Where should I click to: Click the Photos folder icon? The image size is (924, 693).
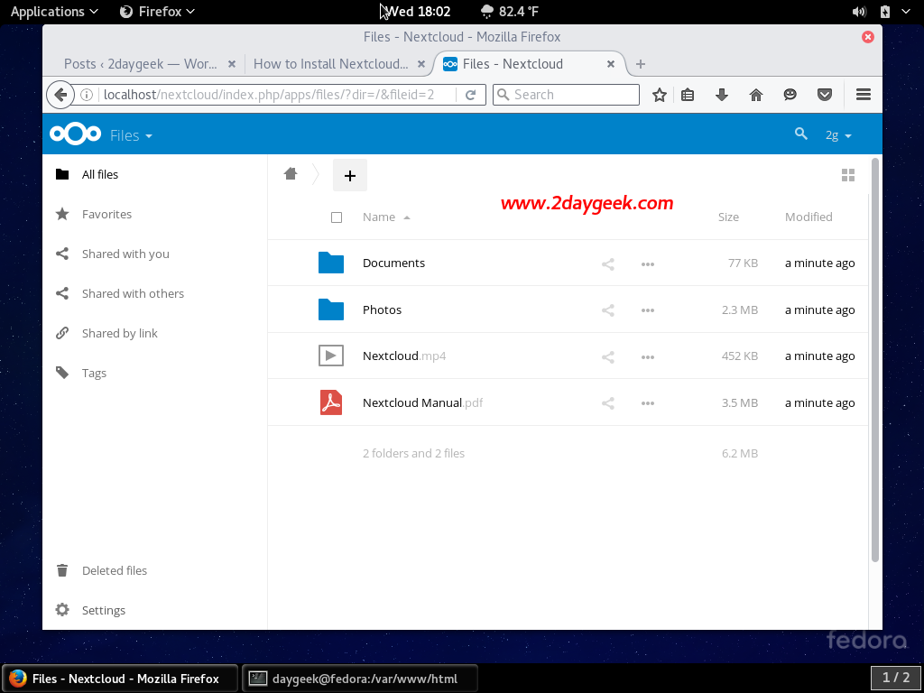331,309
